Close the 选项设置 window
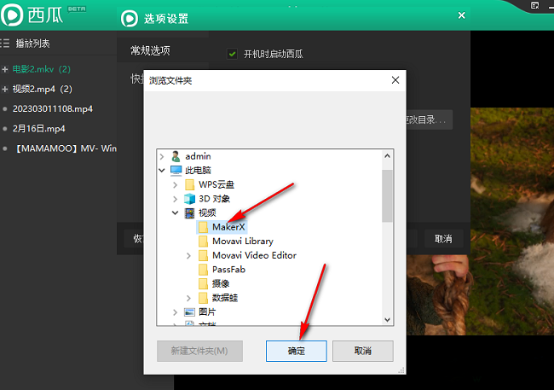Screen dimensions: 554x390 click(461, 15)
